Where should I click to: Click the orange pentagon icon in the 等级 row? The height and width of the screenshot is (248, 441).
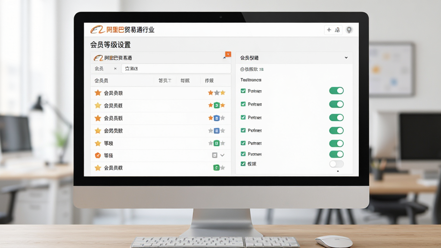98,155
